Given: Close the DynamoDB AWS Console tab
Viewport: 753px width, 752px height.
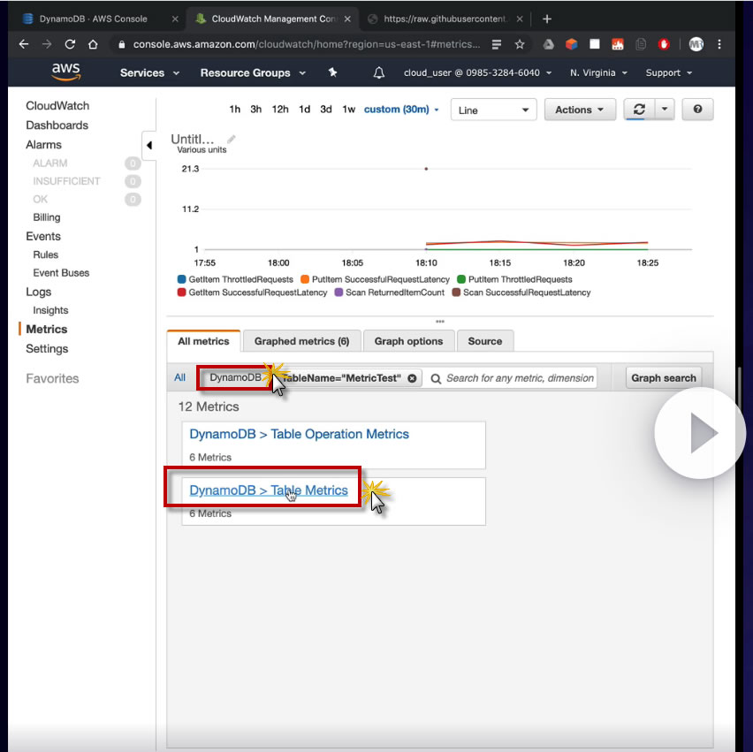Looking at the screenshot, I should (x=175, y=19).
